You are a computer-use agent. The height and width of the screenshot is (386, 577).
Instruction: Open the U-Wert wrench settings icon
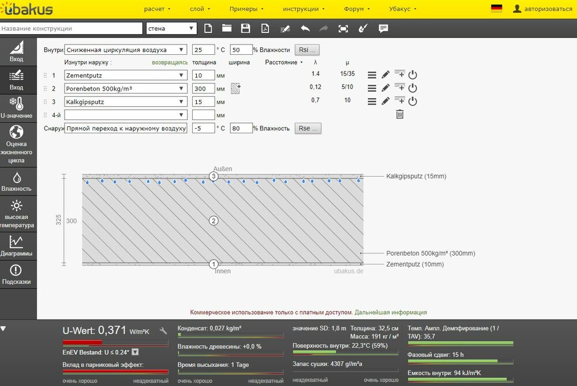tap(163, 331)
